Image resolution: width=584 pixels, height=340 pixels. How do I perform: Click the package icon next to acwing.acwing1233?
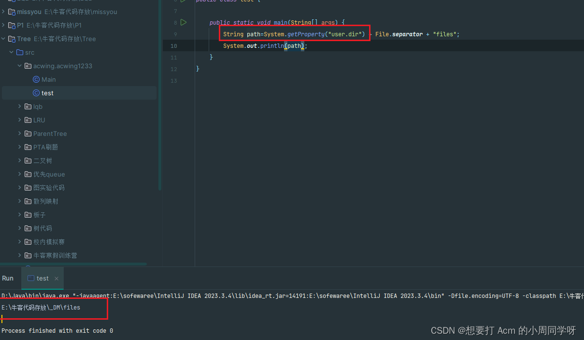28,66
